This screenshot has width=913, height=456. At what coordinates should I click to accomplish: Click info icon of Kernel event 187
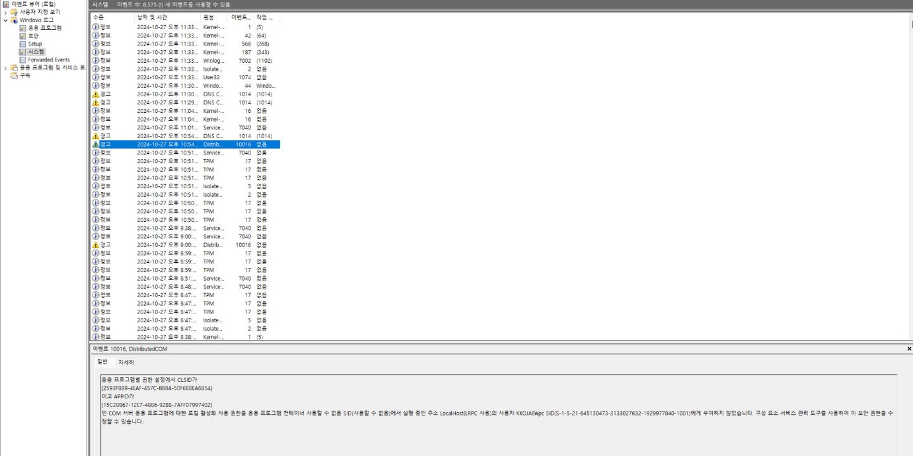coord(96,52)
